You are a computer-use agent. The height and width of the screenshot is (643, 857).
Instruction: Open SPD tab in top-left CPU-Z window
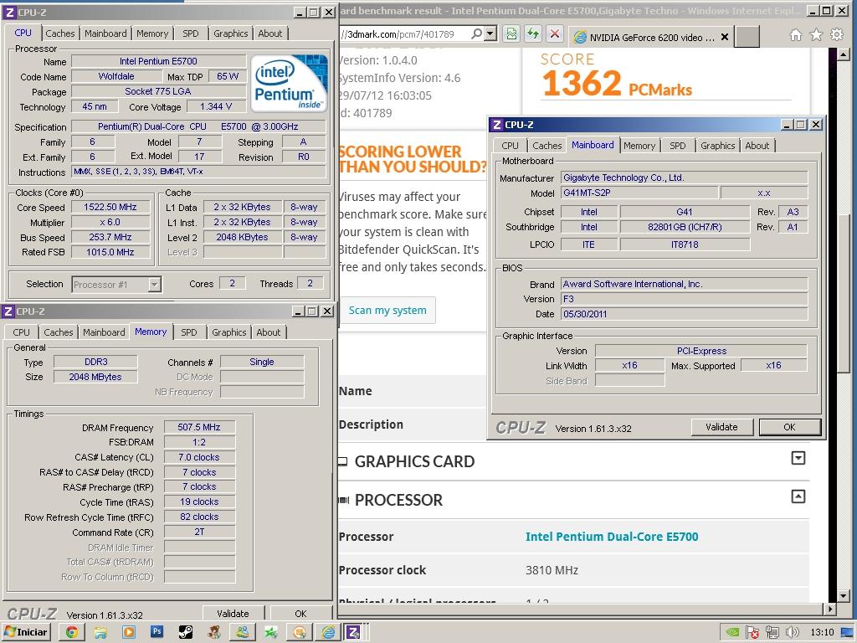[191, 33]
